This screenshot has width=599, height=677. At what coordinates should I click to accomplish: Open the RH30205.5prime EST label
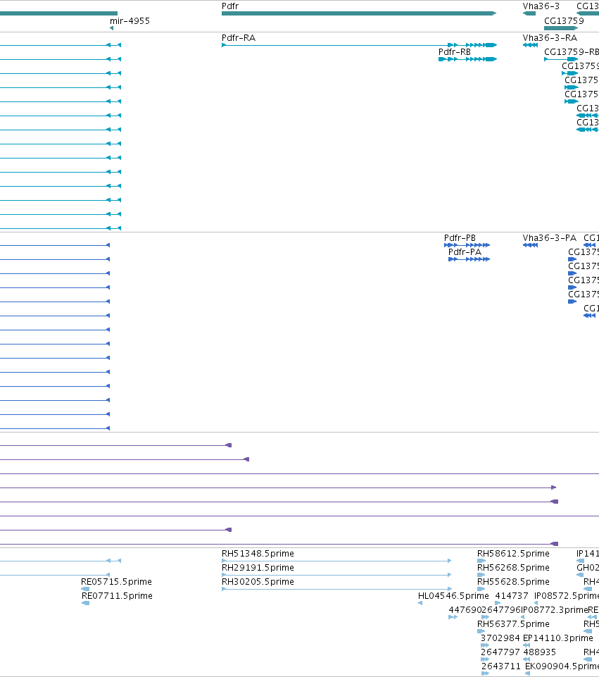[258, 582]
